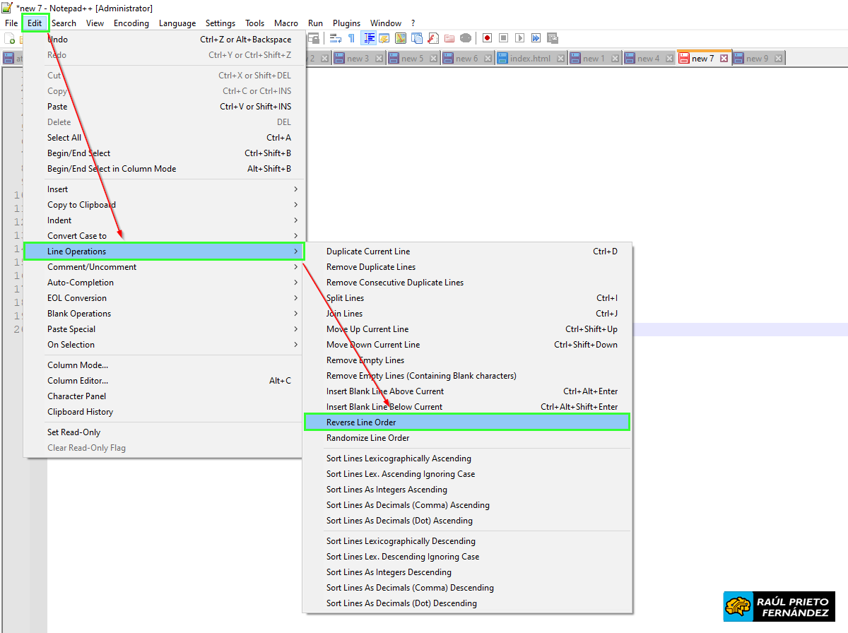Click the macro Playback icon
The height and width of the screenshot is (633, 848).
pyautogui.click(x=520, y=38)
